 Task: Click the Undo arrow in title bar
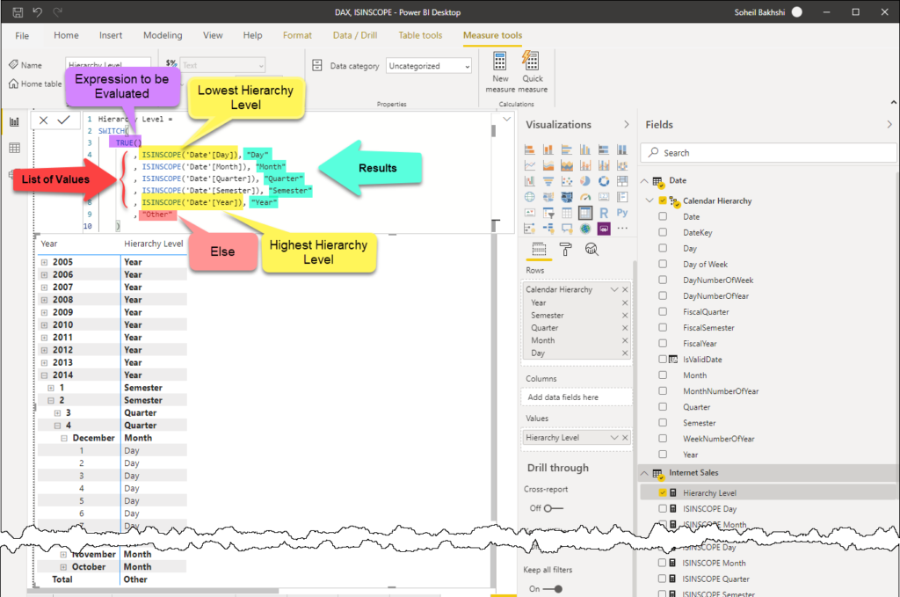(x=37, y=12)
